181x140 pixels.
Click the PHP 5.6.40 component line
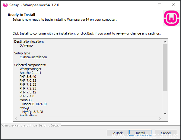coord(28,77)
